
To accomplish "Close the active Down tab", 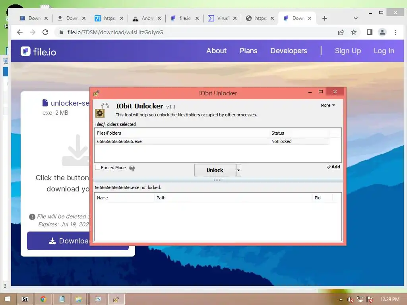I will pyautogui.click(x=309, y=18).
